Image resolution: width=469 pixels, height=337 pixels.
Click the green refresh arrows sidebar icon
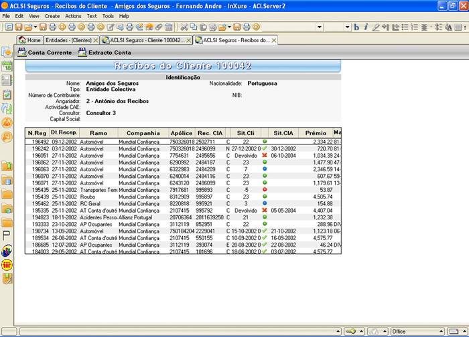coord(7,108)
